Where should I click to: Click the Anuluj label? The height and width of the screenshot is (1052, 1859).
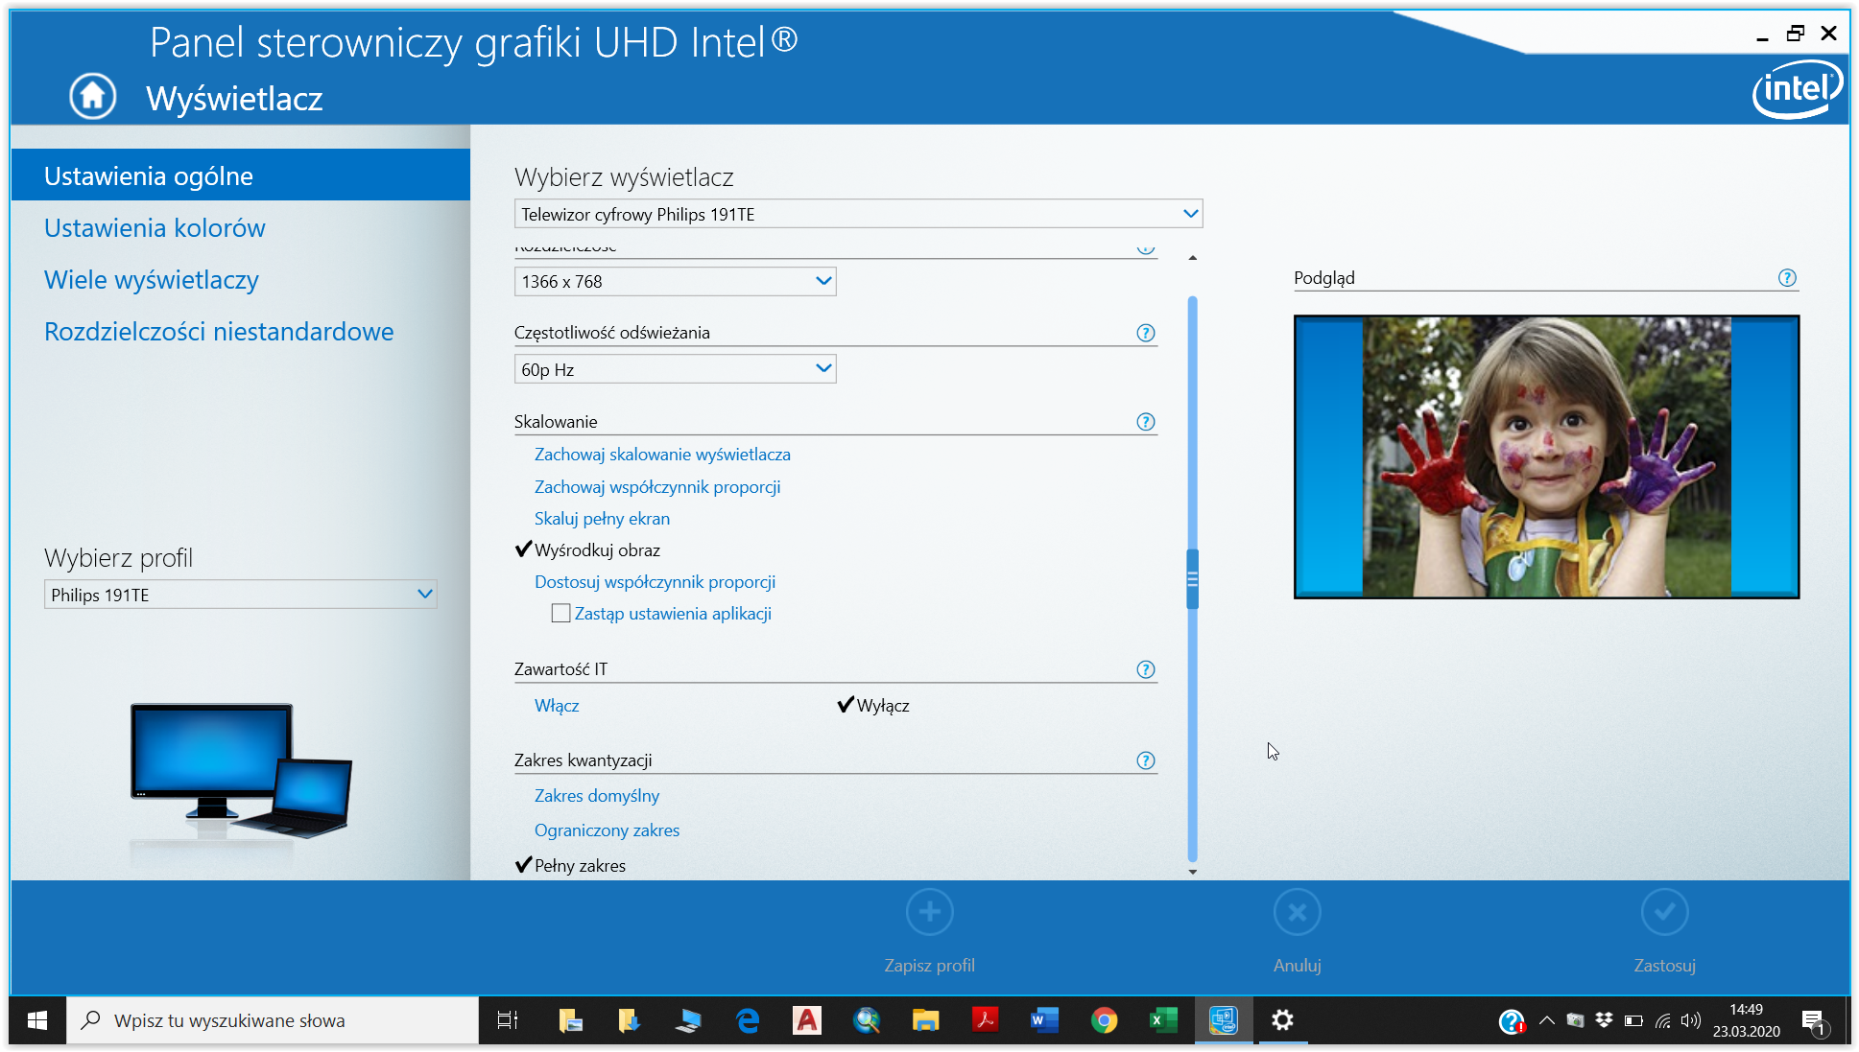pyautogui.click(x=1298, y=966)
